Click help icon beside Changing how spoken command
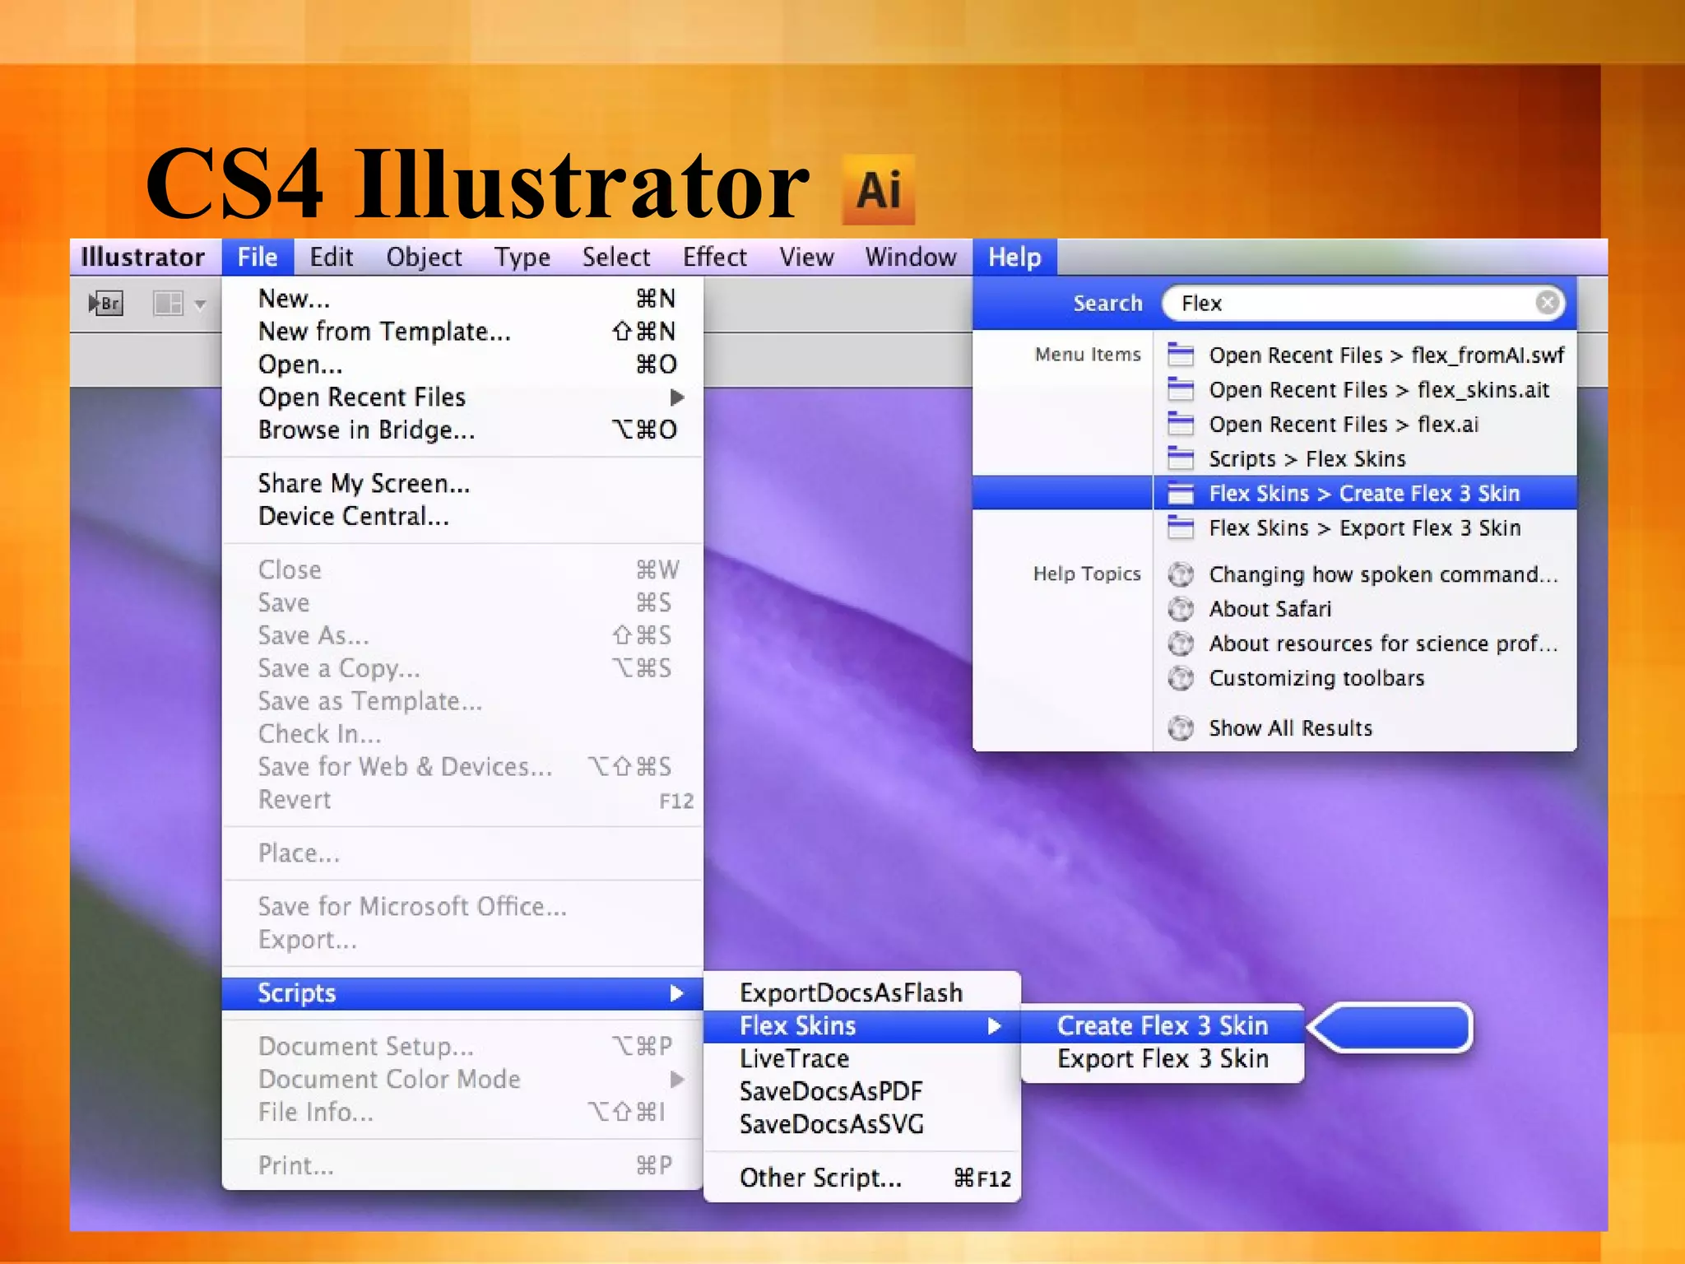 (x=1181, y=574)
